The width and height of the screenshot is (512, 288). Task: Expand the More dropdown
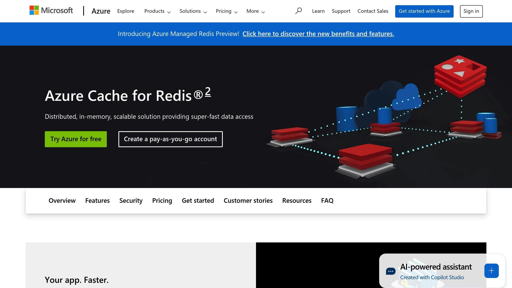(x=255, y=11)
